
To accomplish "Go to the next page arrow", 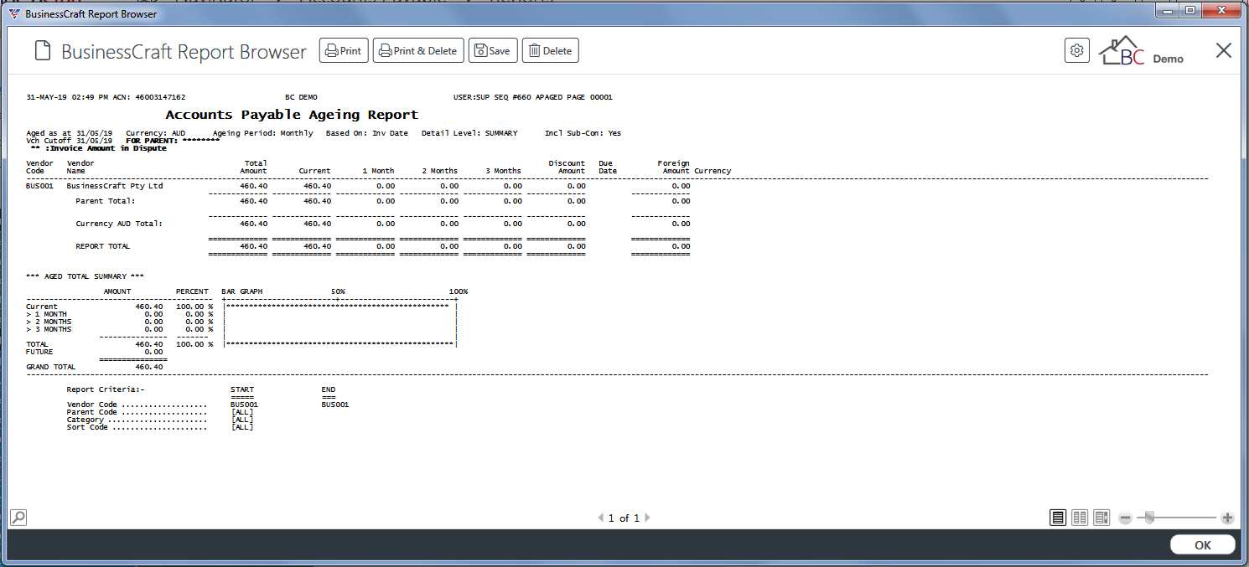I will (x=647, y=518).
